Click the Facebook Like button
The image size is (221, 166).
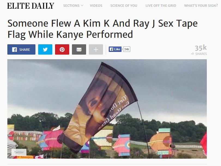[115, 49]
